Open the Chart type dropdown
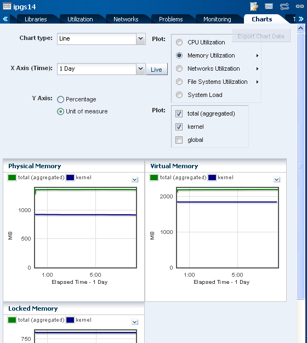Viewport: 307px width, 343px height. coord(141,39)
